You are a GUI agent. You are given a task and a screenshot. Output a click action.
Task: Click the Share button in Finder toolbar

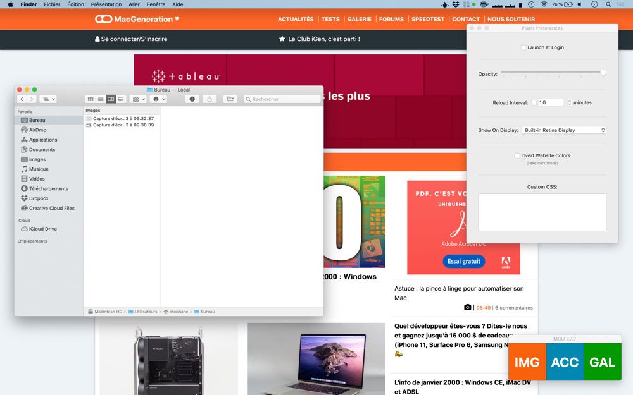210,99
